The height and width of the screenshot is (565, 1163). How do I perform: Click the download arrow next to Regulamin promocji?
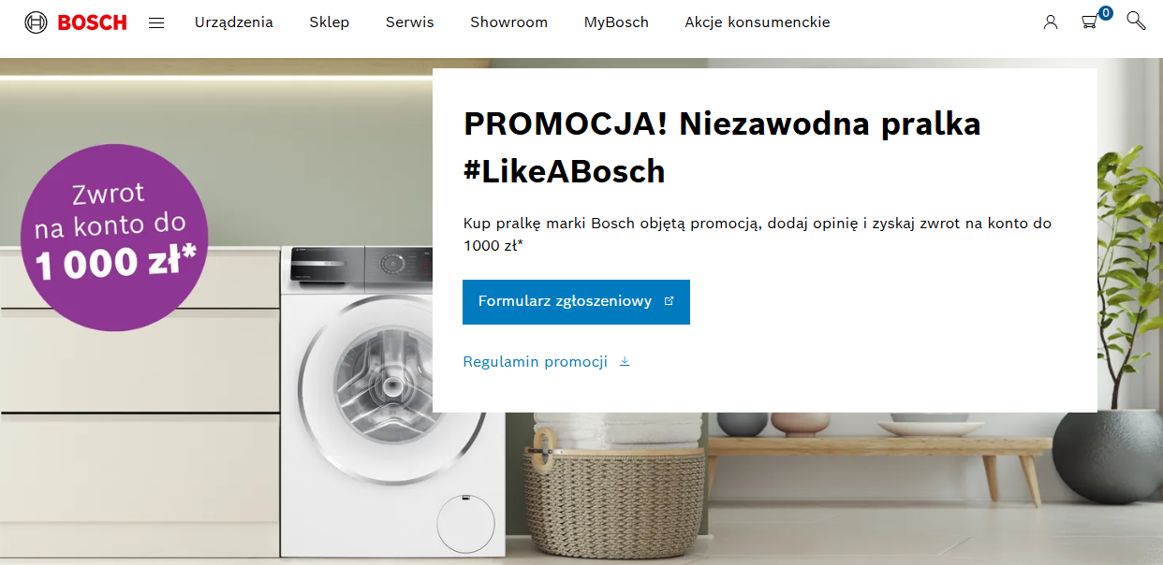click(x=625, y=362)
